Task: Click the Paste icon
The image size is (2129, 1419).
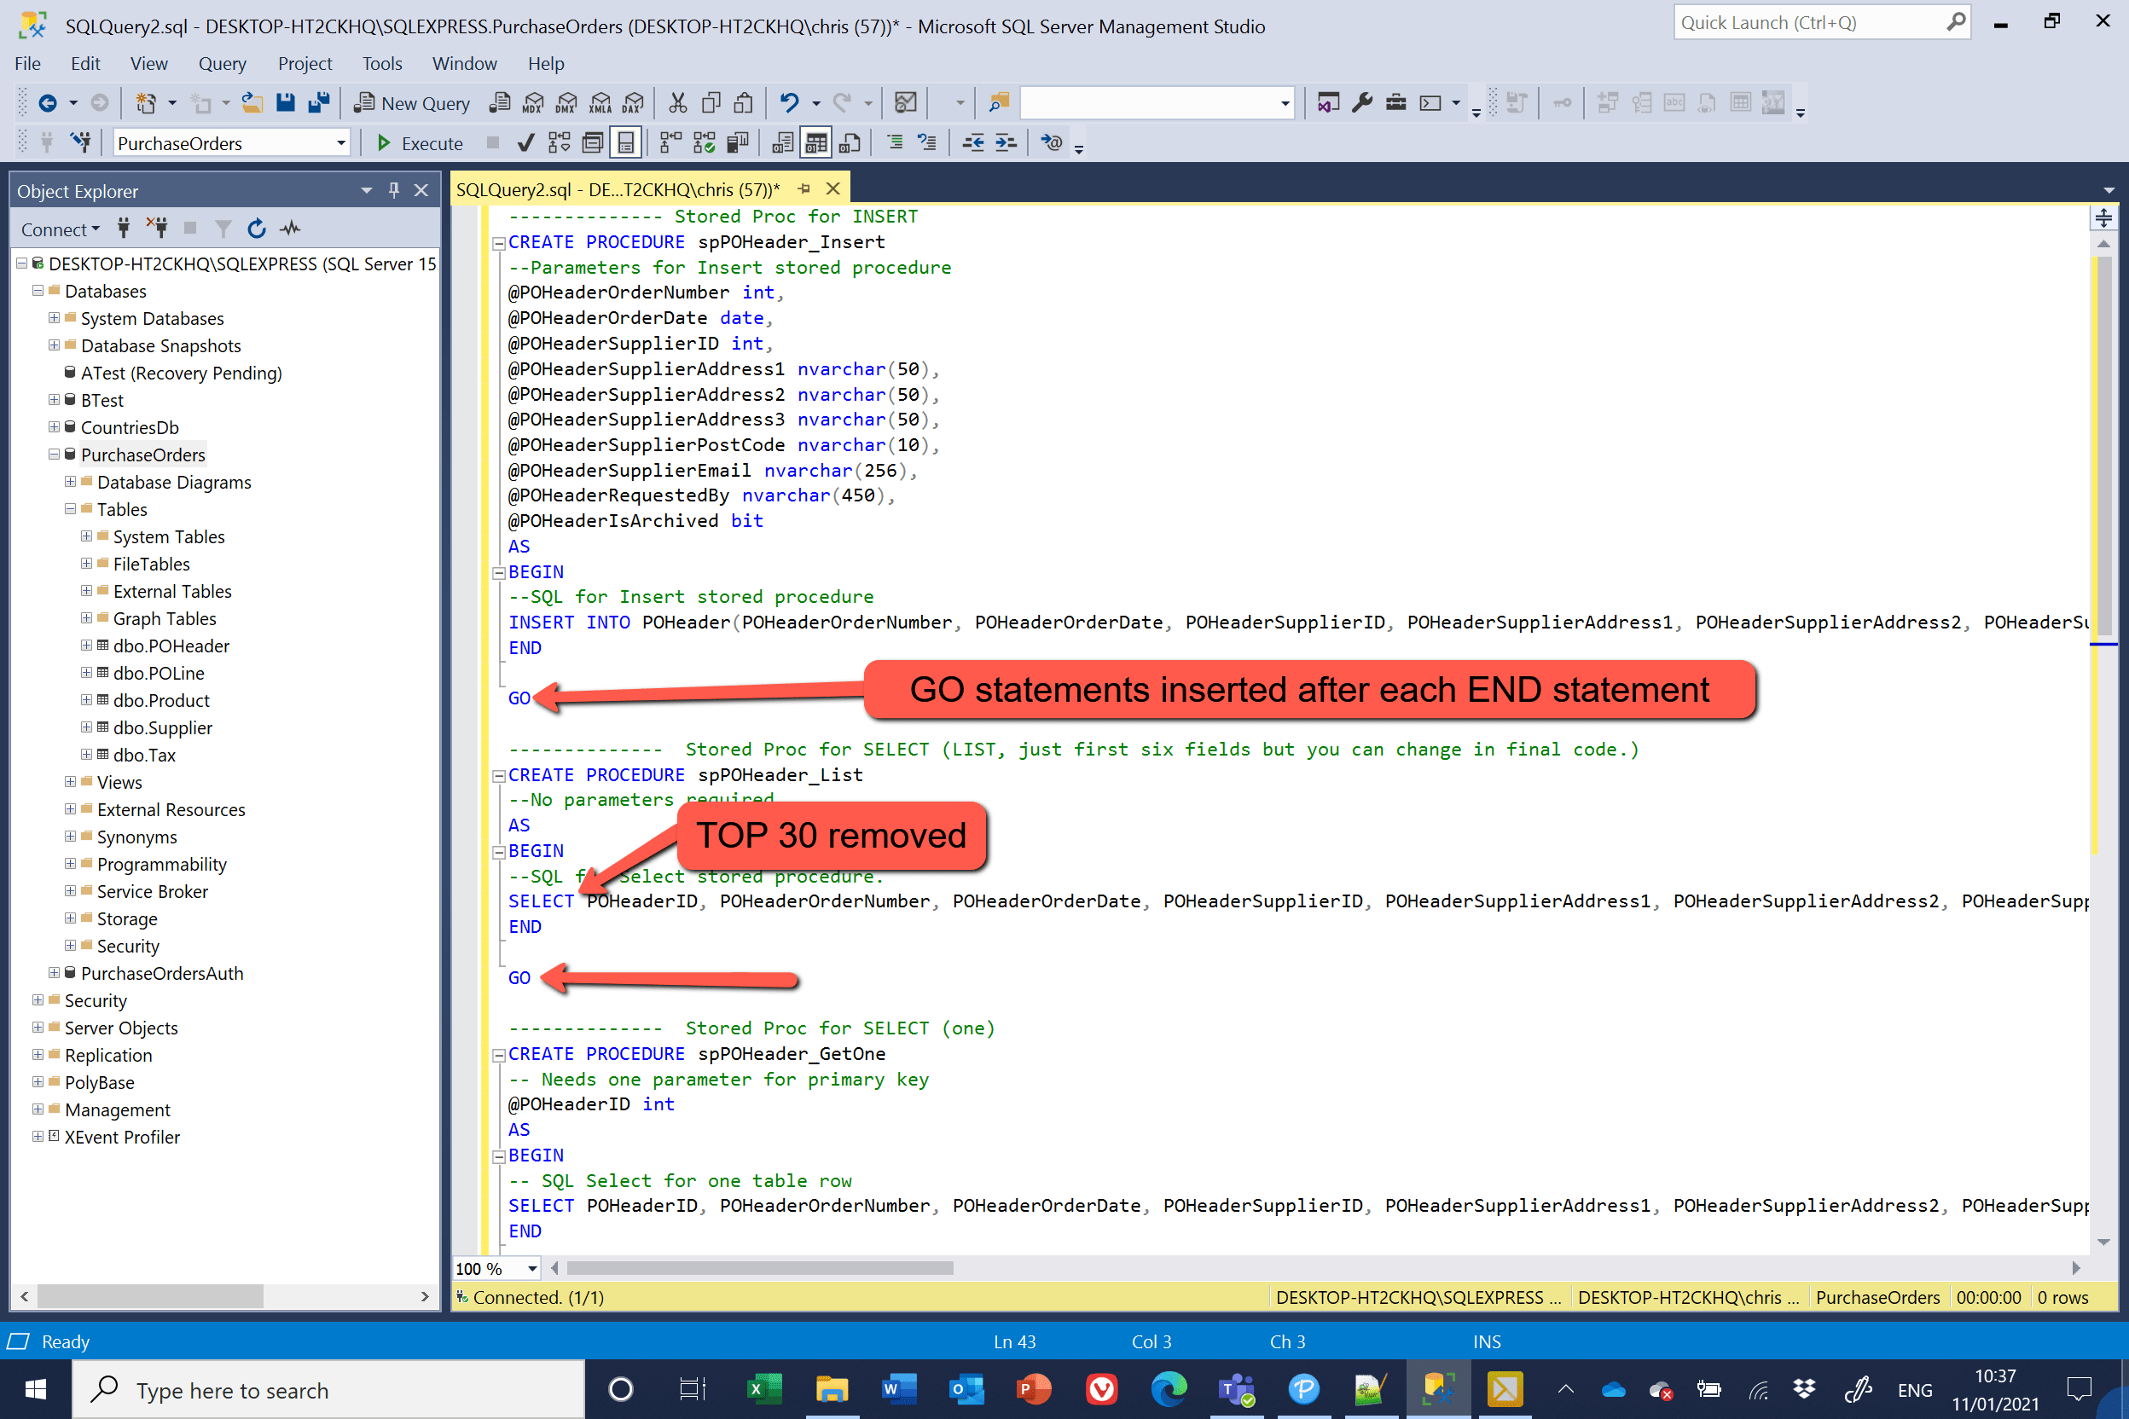Action: [741, 102]
